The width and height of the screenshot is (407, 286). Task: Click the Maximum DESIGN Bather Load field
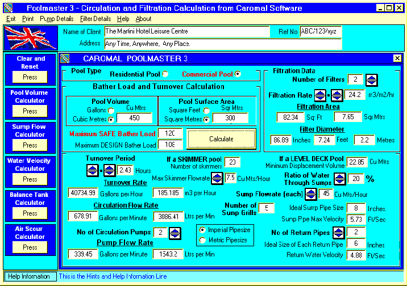(171, 145)
